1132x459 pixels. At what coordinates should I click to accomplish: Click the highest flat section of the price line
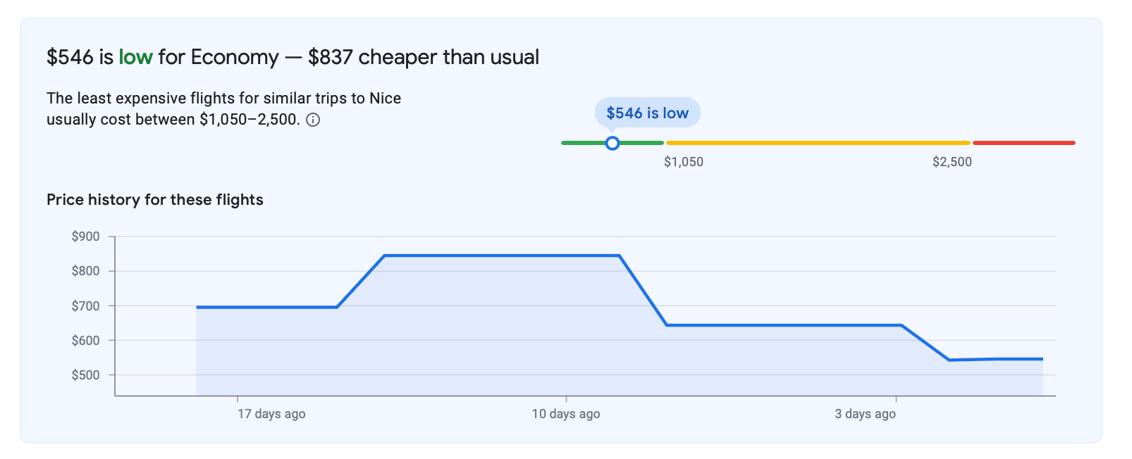pos(502,256)
